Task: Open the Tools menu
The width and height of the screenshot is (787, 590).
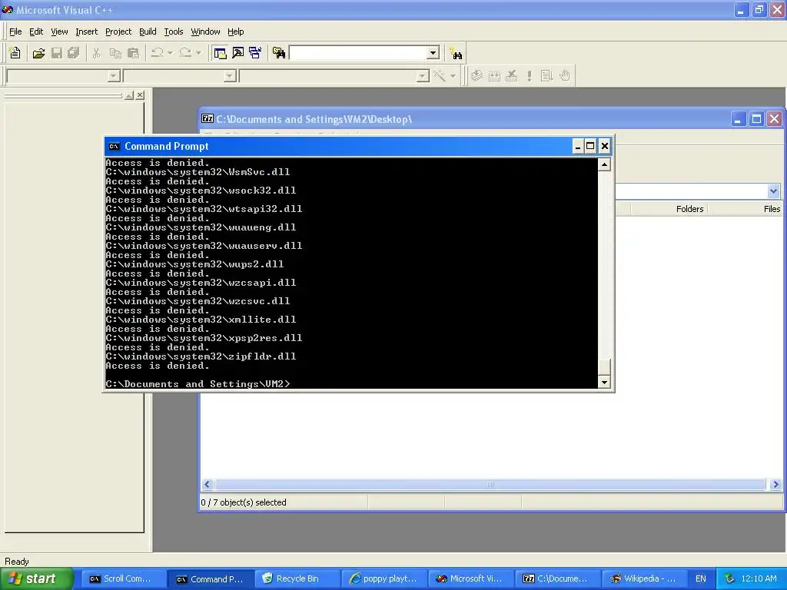Action: pos(174,31)
